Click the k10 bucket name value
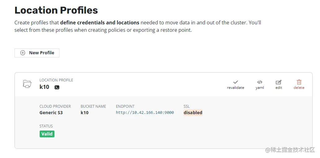 [84, 113]
